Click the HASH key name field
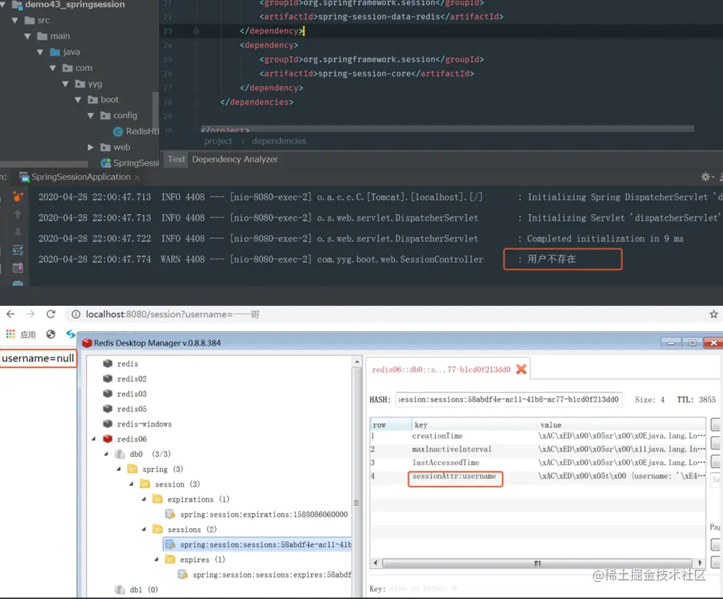 [509, 400]
